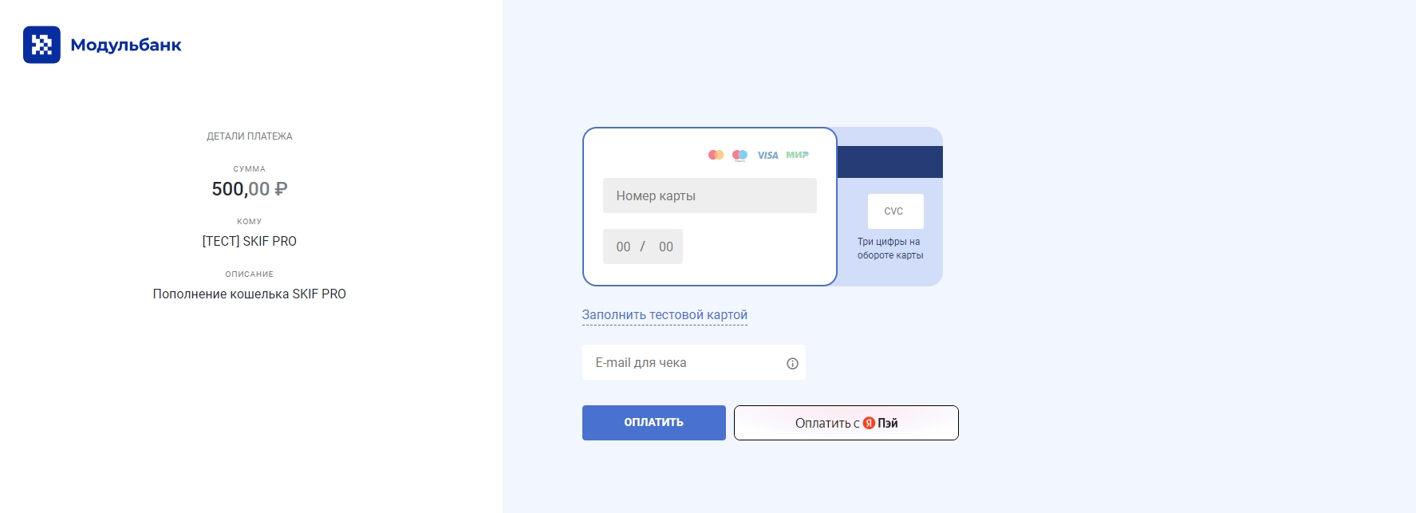
Task: Click the VISA logo
Action: click(767, 156)
